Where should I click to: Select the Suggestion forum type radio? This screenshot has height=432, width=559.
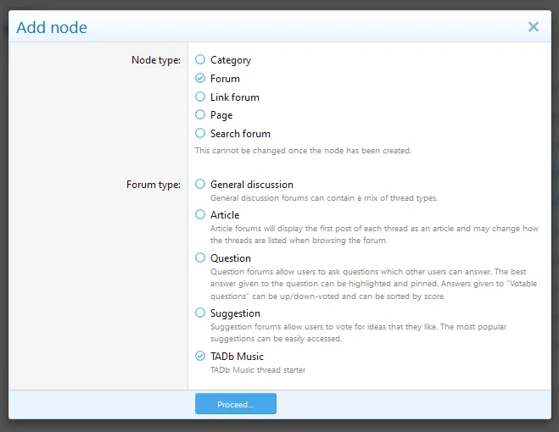pyautogui.click(x=200, y=313)
